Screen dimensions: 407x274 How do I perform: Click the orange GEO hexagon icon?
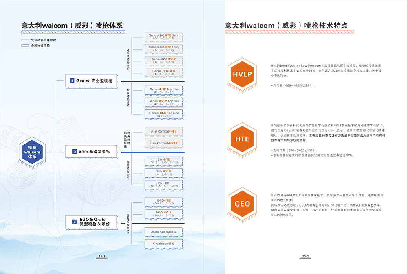tap(242, 203)
